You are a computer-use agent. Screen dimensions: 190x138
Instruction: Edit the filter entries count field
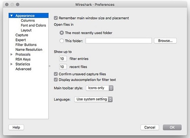[x=63, y=59]
